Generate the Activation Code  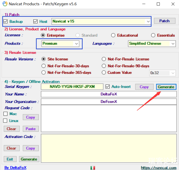29,159
